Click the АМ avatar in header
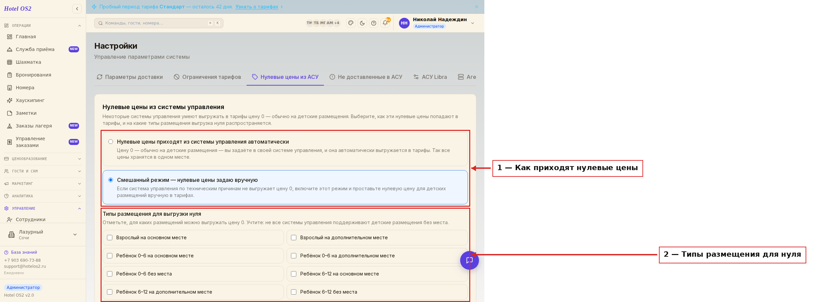This screenshot has width=814, height=302. (x=330, y=23)
